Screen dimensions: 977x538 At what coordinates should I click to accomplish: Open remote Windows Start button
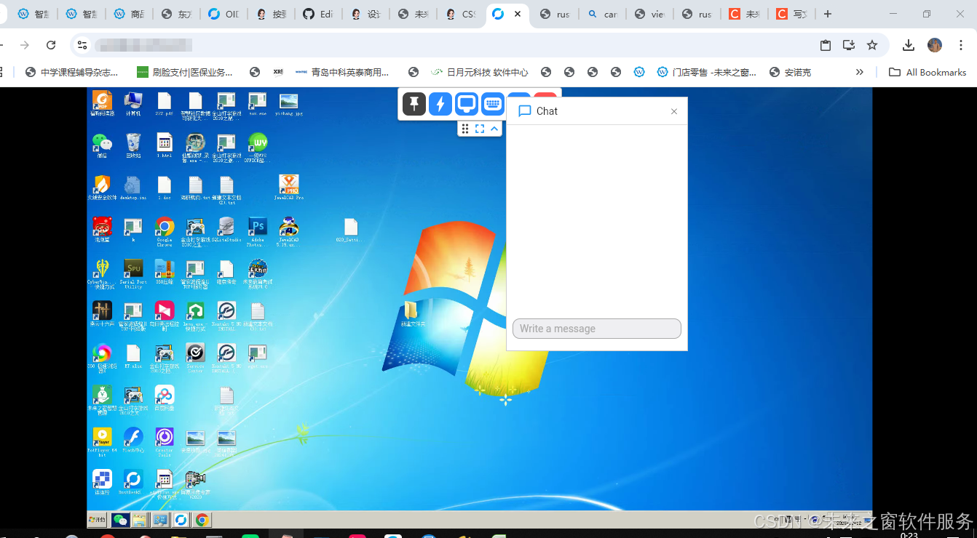click(97, 520)
